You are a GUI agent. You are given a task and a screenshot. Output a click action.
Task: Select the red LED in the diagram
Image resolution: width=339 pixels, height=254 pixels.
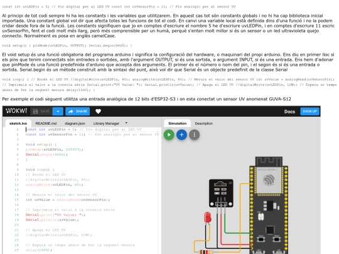coord(208,217)
